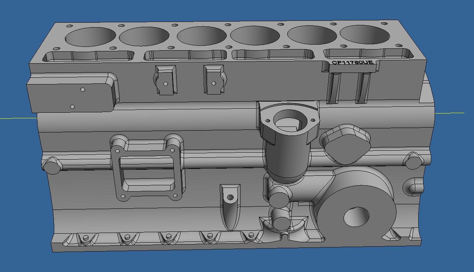Select the leftmost bolt hole on bottom flange

tap(86, 238)
